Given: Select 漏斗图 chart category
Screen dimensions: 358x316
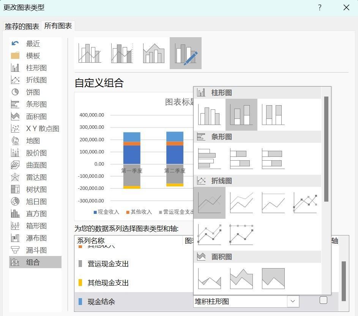Looking at the screenshot, I should click(x=35, y=250).
